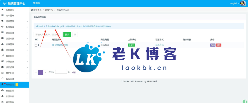Click the home icon for 后台首页

pos(3,9)
